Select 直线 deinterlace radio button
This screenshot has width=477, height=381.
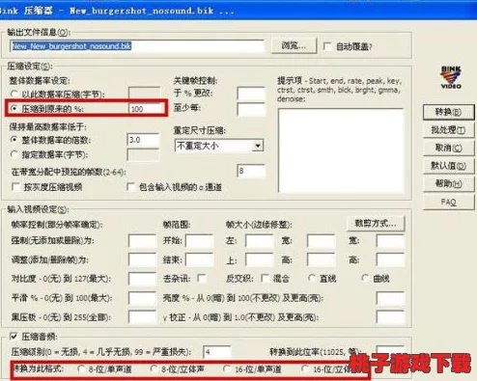tap(312, 278)
